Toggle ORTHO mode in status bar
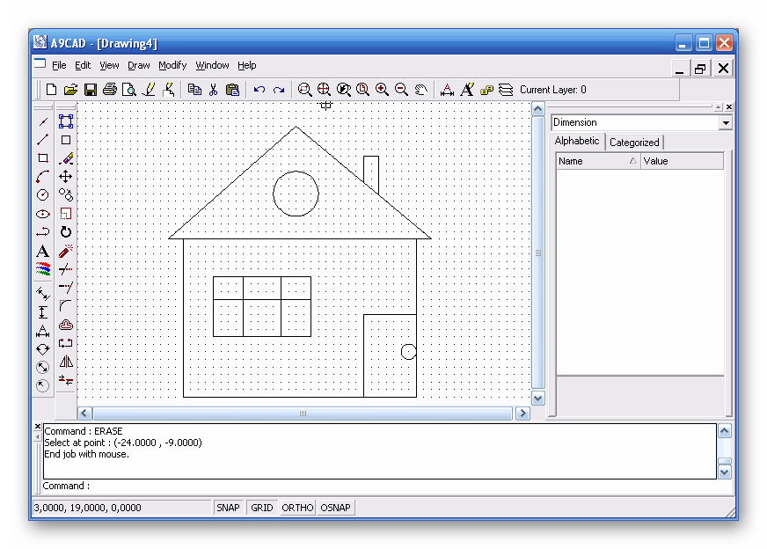 click(x=297, y=508)
